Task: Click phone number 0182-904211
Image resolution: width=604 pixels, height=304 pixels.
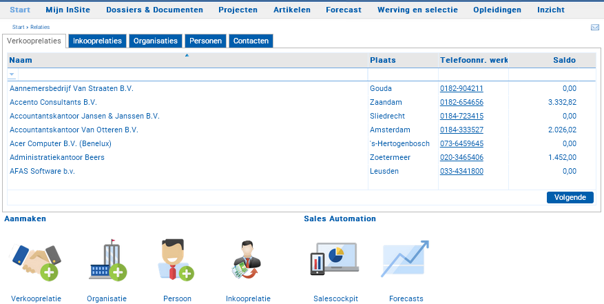Action: click(x=461, y=89)
